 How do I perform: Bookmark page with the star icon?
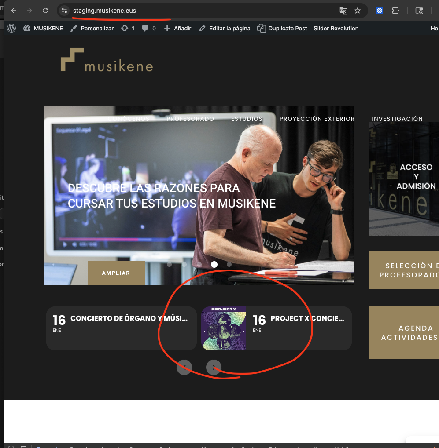(358, 11)
